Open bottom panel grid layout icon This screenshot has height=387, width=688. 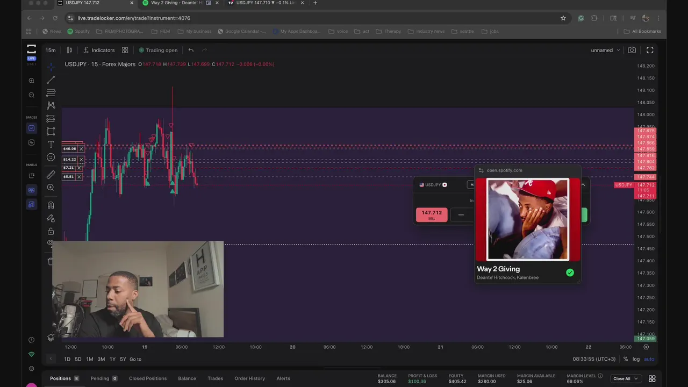[x=652, y=378]
